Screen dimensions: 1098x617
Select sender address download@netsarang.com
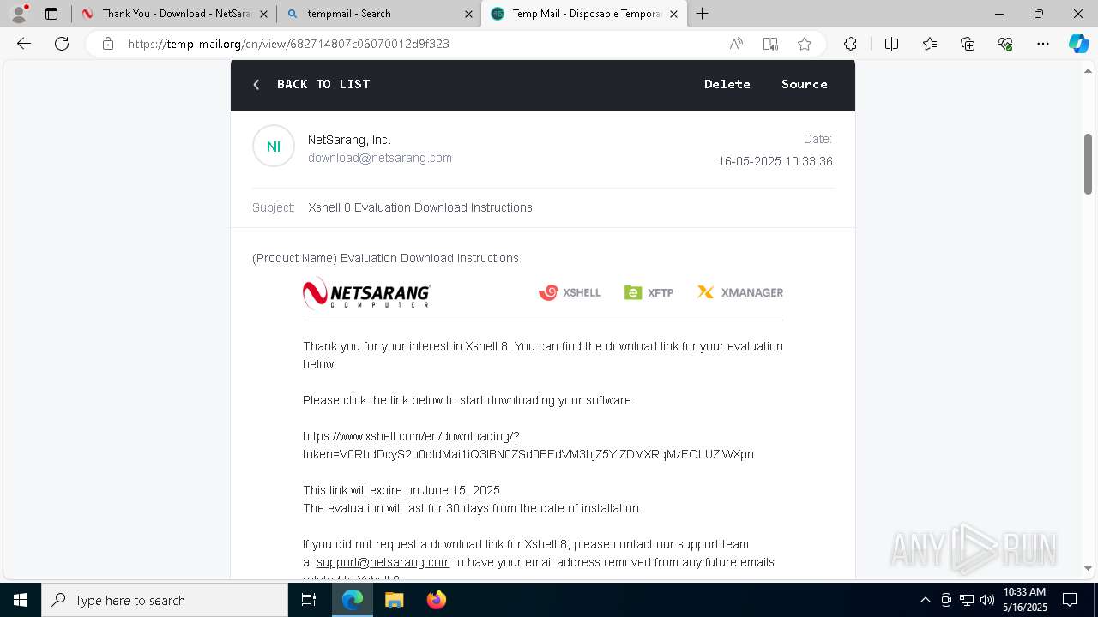click(x=380, y=158)
